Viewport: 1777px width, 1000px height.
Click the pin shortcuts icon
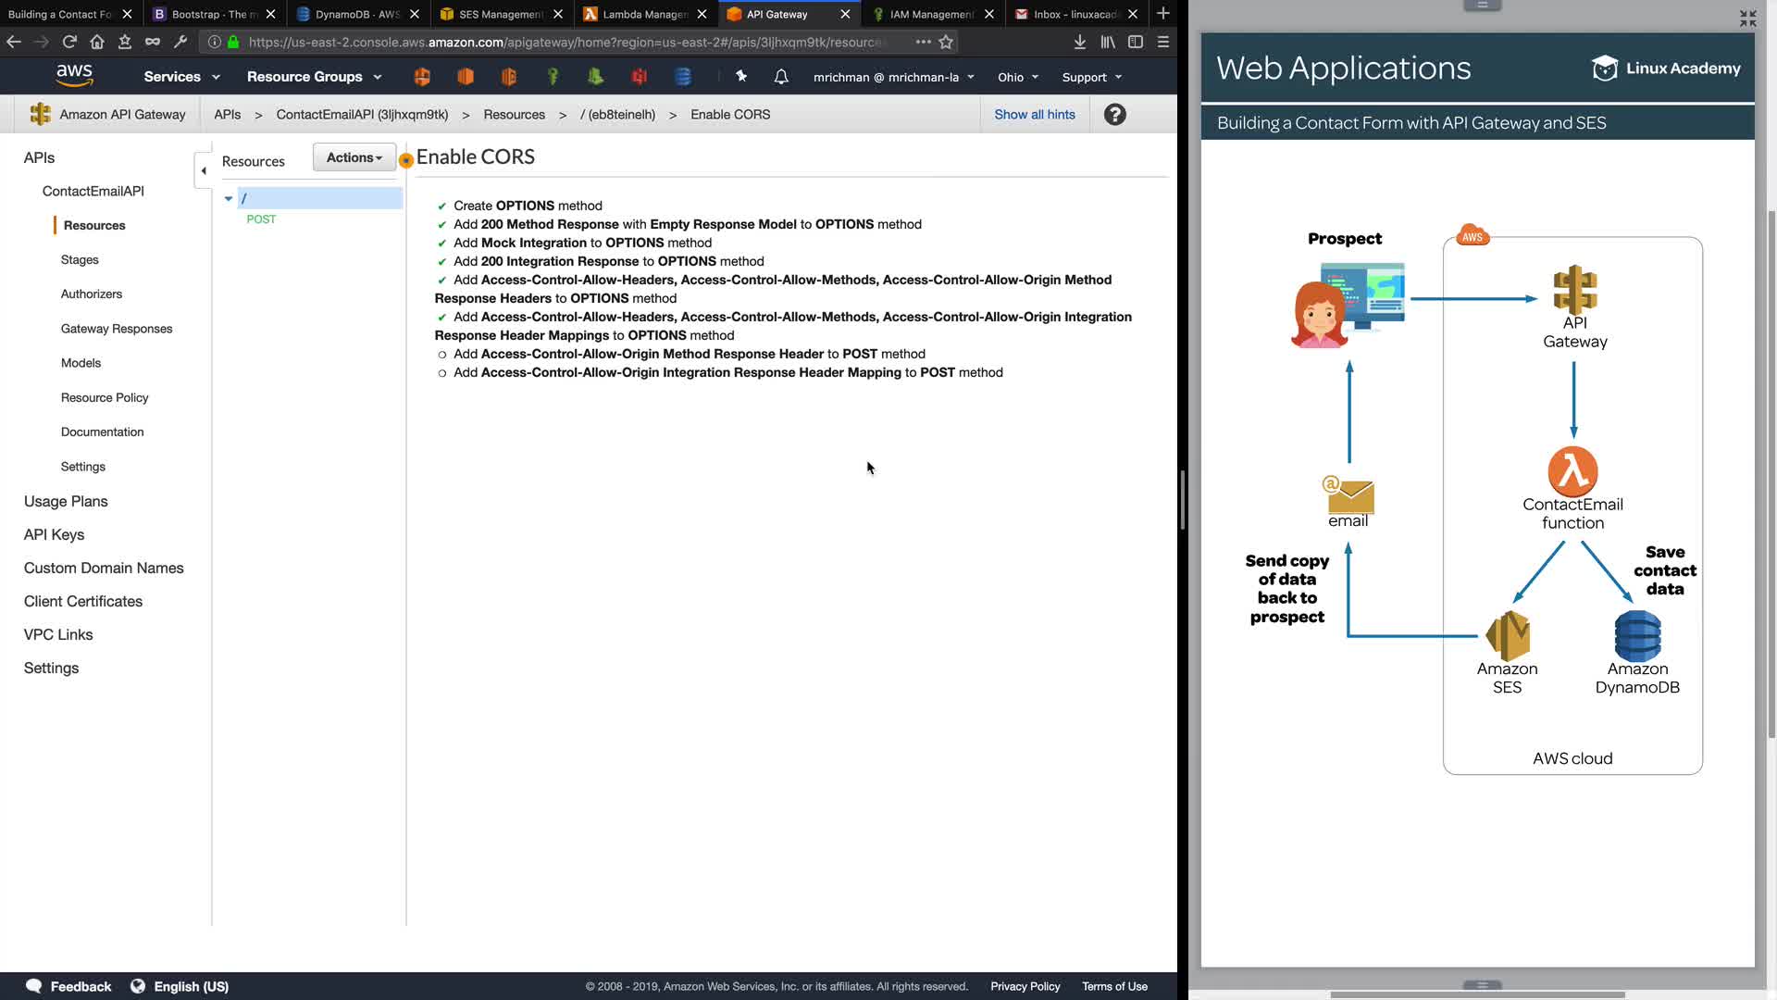(741, 77)
